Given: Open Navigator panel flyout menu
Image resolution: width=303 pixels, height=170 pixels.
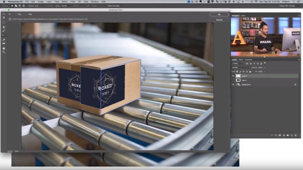Looking at the screenshot, I should click(299, 15).
